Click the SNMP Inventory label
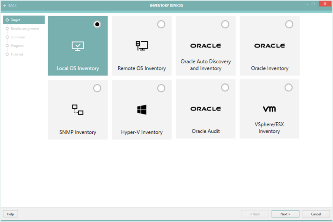The image size is (333, 222). click(78, 132)
